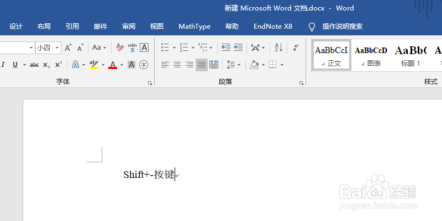Switch to the 邮件 tab
The image size is (442, 221).
click(x=101, y=27)
